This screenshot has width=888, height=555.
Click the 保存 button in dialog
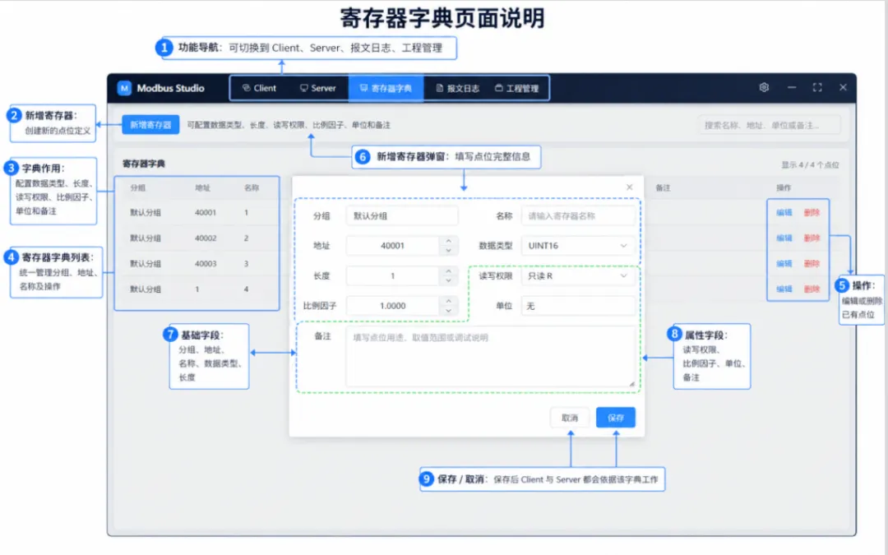click(x=616, y=418)
